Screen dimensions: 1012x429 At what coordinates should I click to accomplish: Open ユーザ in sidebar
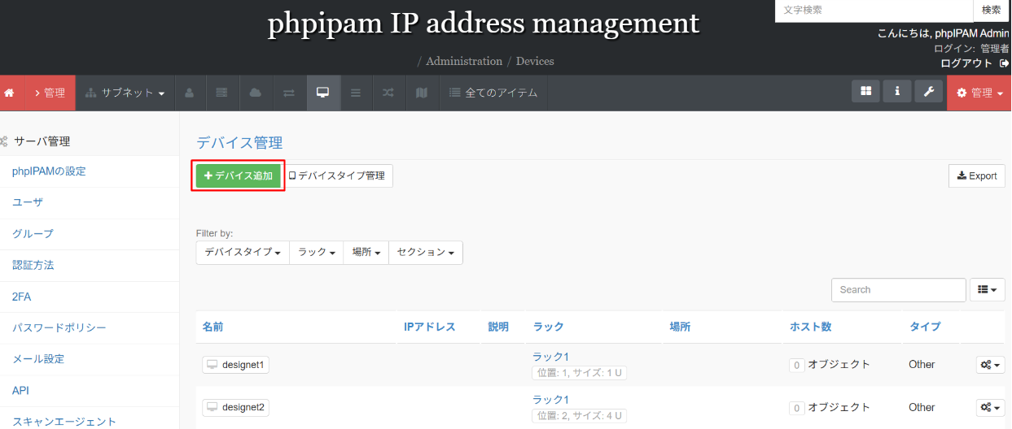28,202
